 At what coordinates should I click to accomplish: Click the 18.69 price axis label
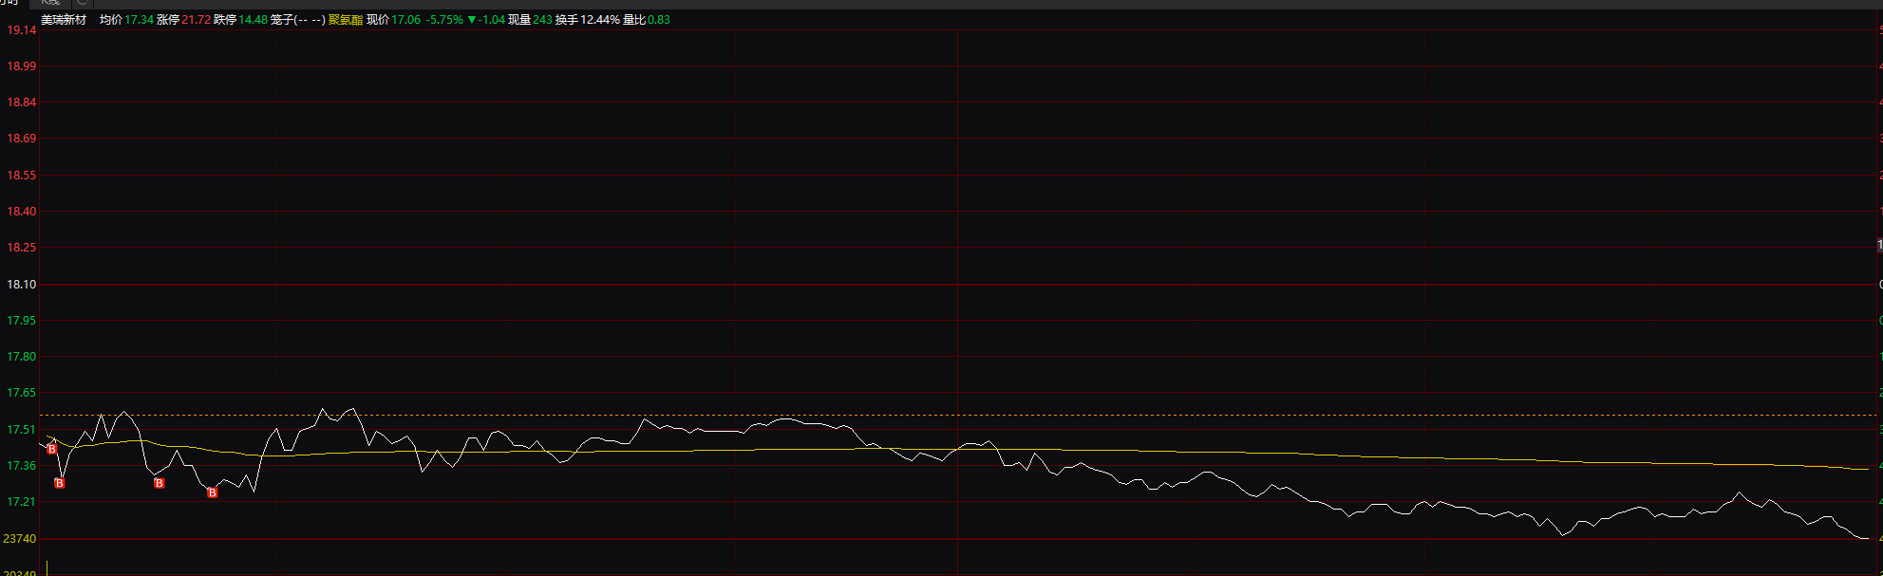point(22,139)
